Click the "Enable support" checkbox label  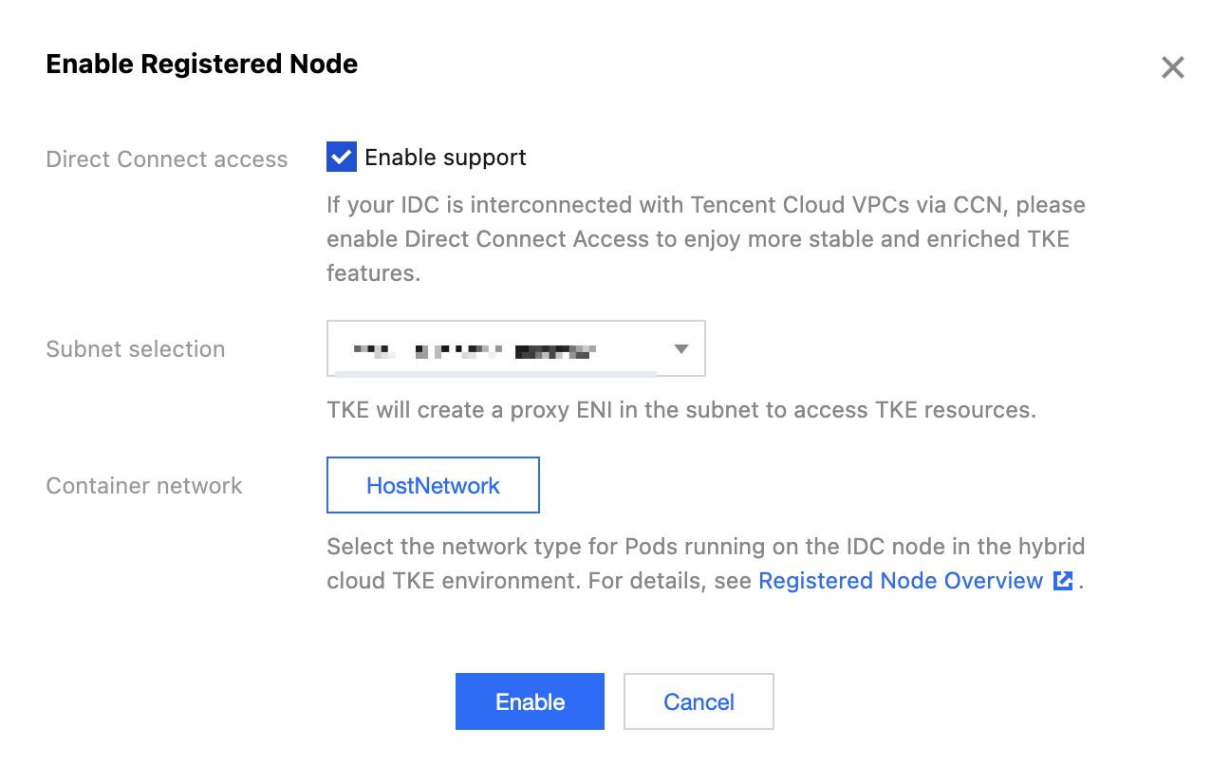click(x=445, y=158)
